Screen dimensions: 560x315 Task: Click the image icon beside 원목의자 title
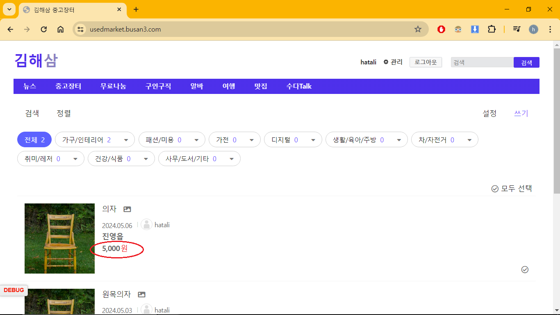coord(141,294)
